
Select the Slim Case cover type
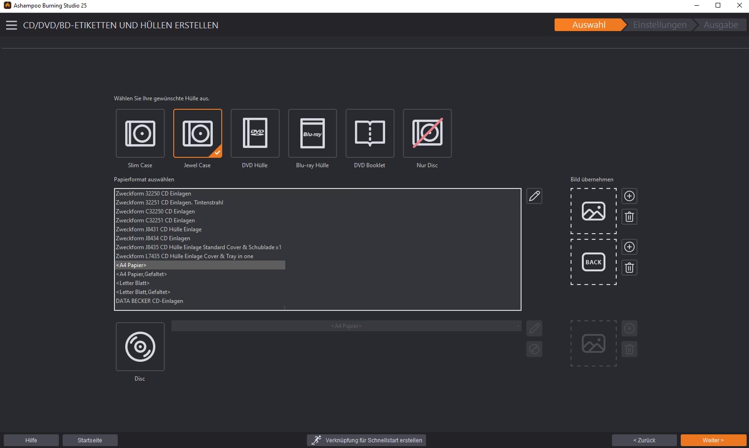tap(140, 133)
